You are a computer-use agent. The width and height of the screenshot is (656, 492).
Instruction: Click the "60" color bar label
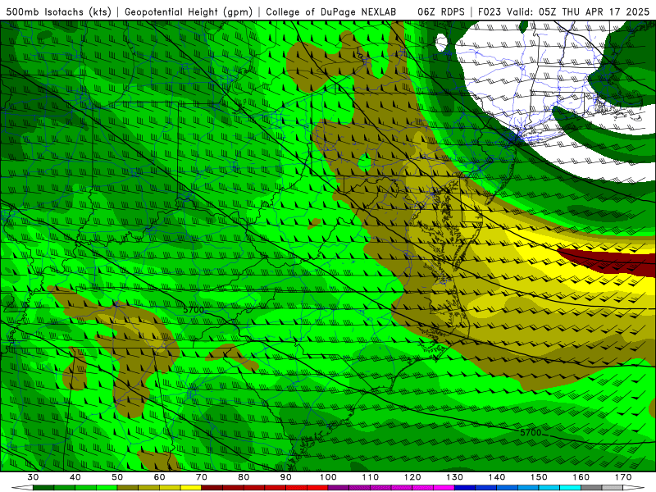159,477
